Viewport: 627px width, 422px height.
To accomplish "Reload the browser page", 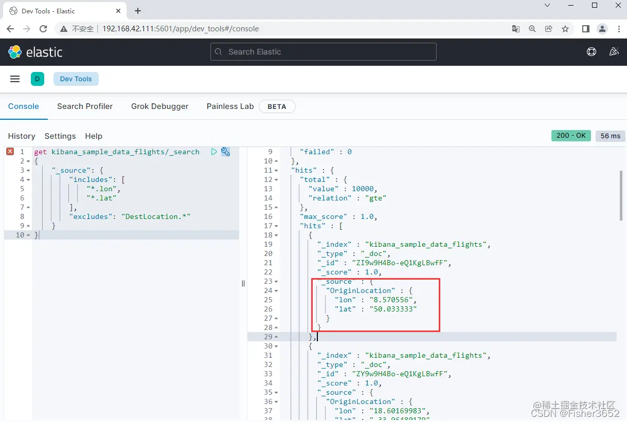I will click(43, 29).
